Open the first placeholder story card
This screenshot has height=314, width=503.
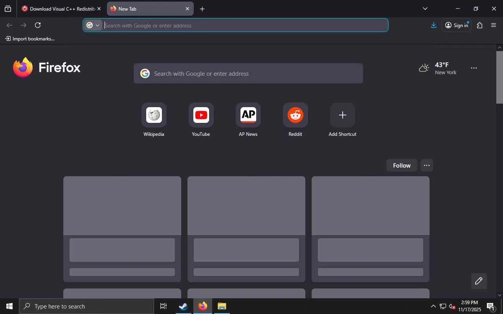tap(122, 229)
